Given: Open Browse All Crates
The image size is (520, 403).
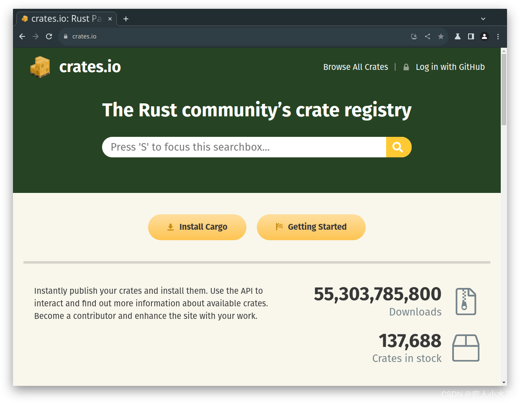Looking at the screenshot, I should pos(356,67).
